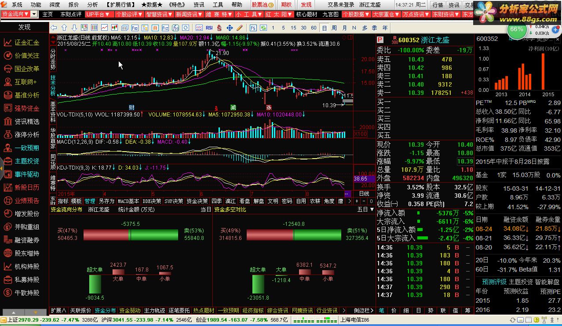The height and width of the screenshot is (326, 562).
Task: Select the 15 minute period button
Action: click(293, 28)
